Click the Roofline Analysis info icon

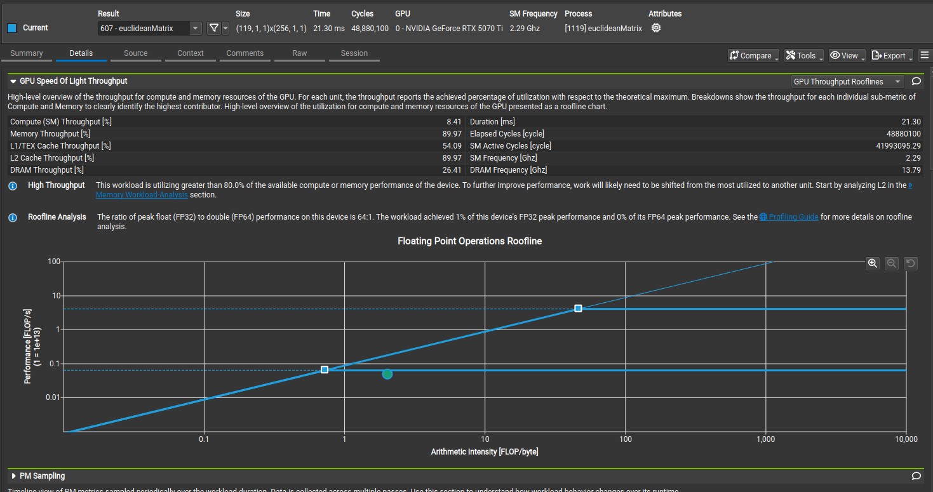click(13, 218)
